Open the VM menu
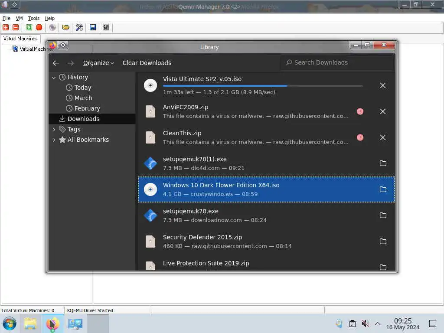Image resolution: width=444 pixels, height=333 pixels. (x=19, y=18)
